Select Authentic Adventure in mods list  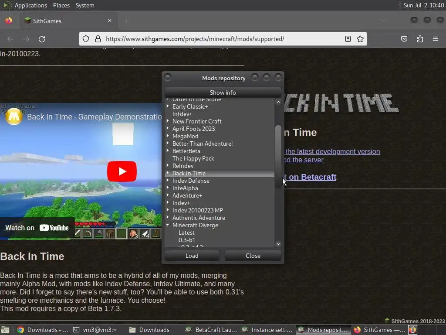click(x=199, y=218)
